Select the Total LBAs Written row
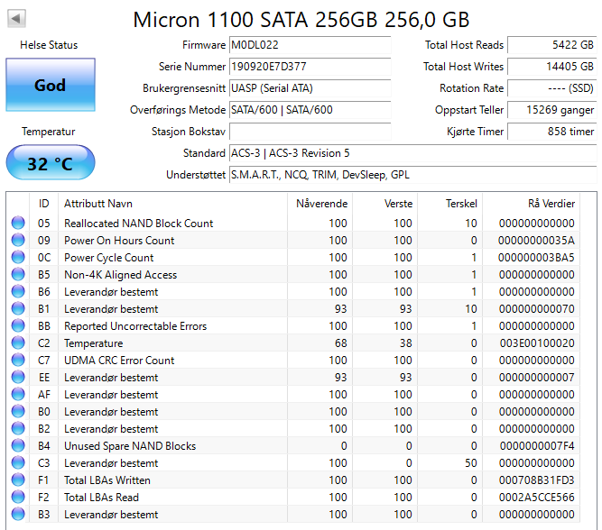602x530 pixels. click(295, 480)
